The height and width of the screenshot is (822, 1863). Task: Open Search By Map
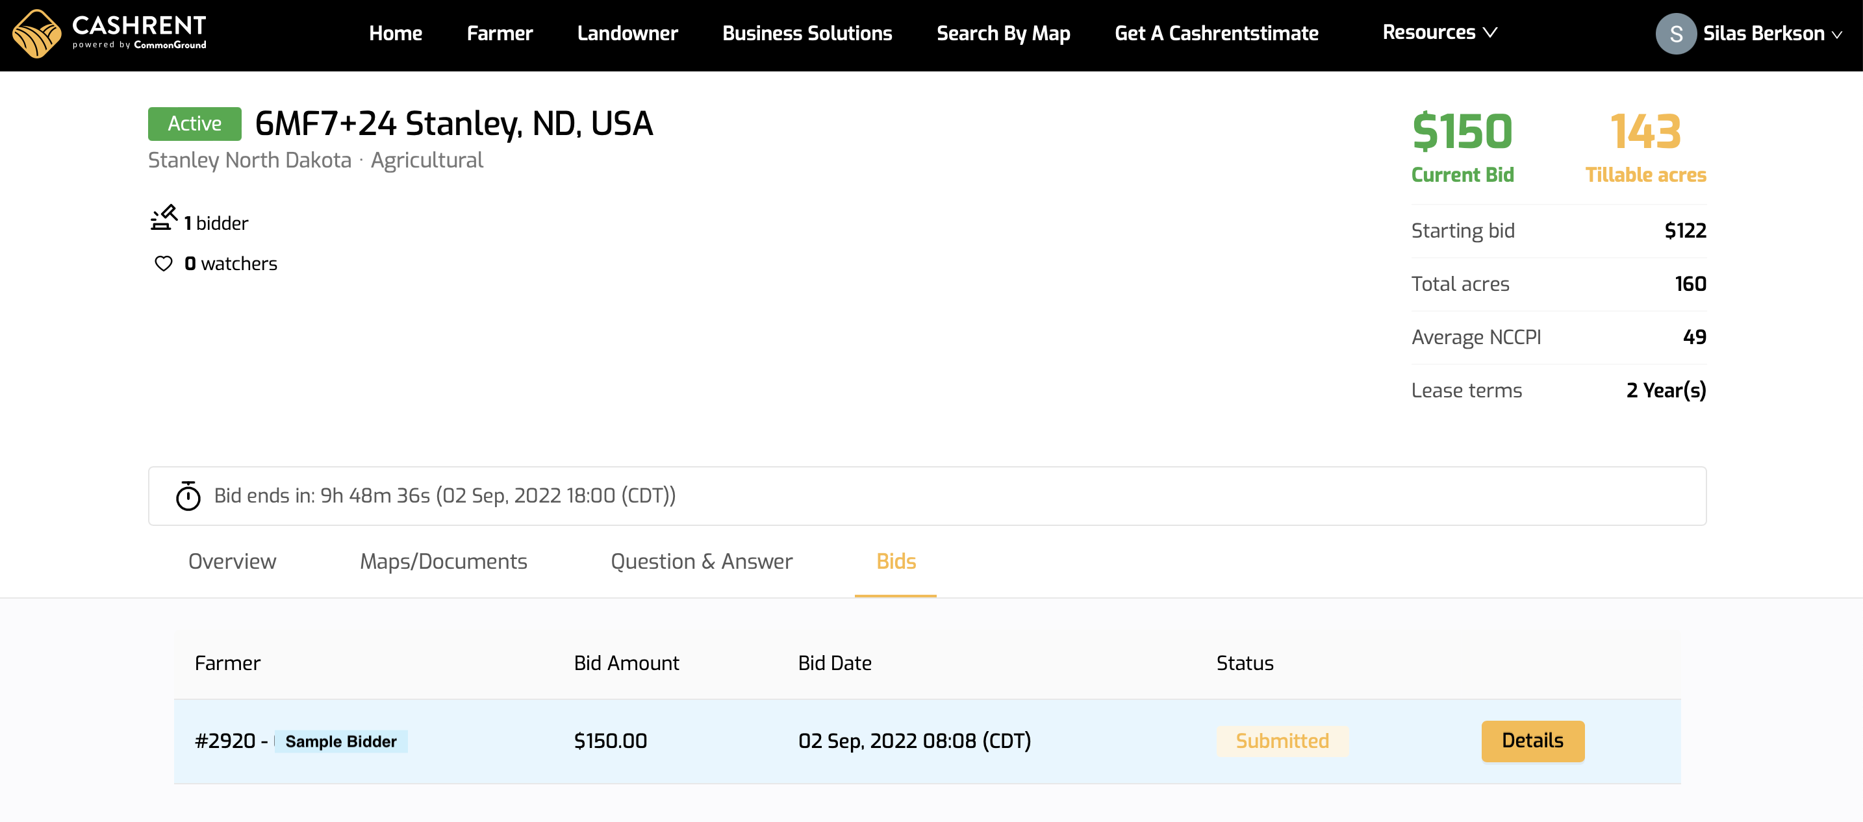point(1002,33)
